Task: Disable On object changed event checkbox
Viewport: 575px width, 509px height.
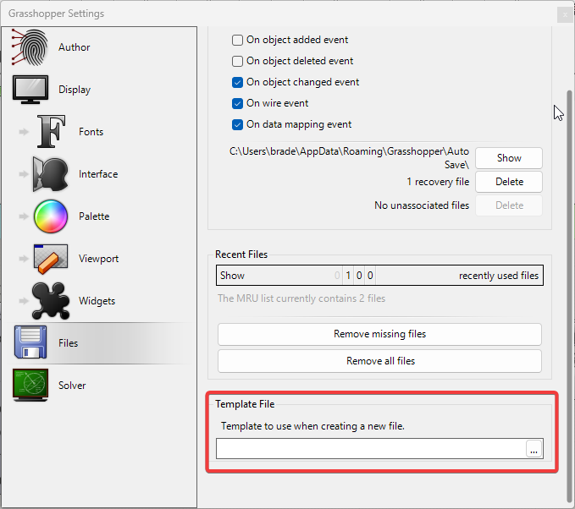Action: [x=237, y=82]
